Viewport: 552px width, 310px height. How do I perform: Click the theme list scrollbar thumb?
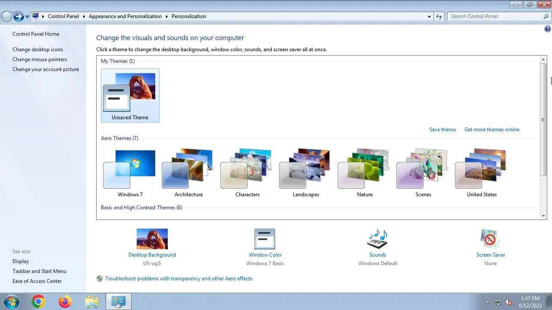(x=543, y=119)
